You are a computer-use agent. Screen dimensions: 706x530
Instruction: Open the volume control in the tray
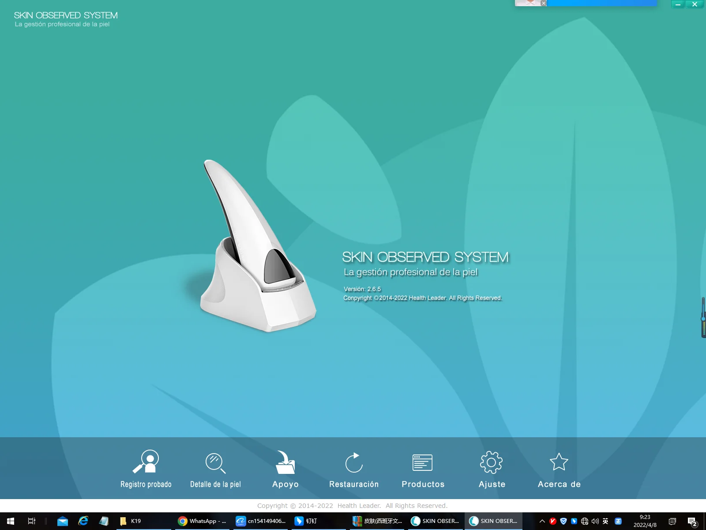pyautogui.click(x=595, y=521)
